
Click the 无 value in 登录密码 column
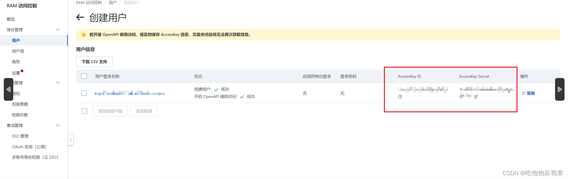pyautogui.click(x=342, y=93)
